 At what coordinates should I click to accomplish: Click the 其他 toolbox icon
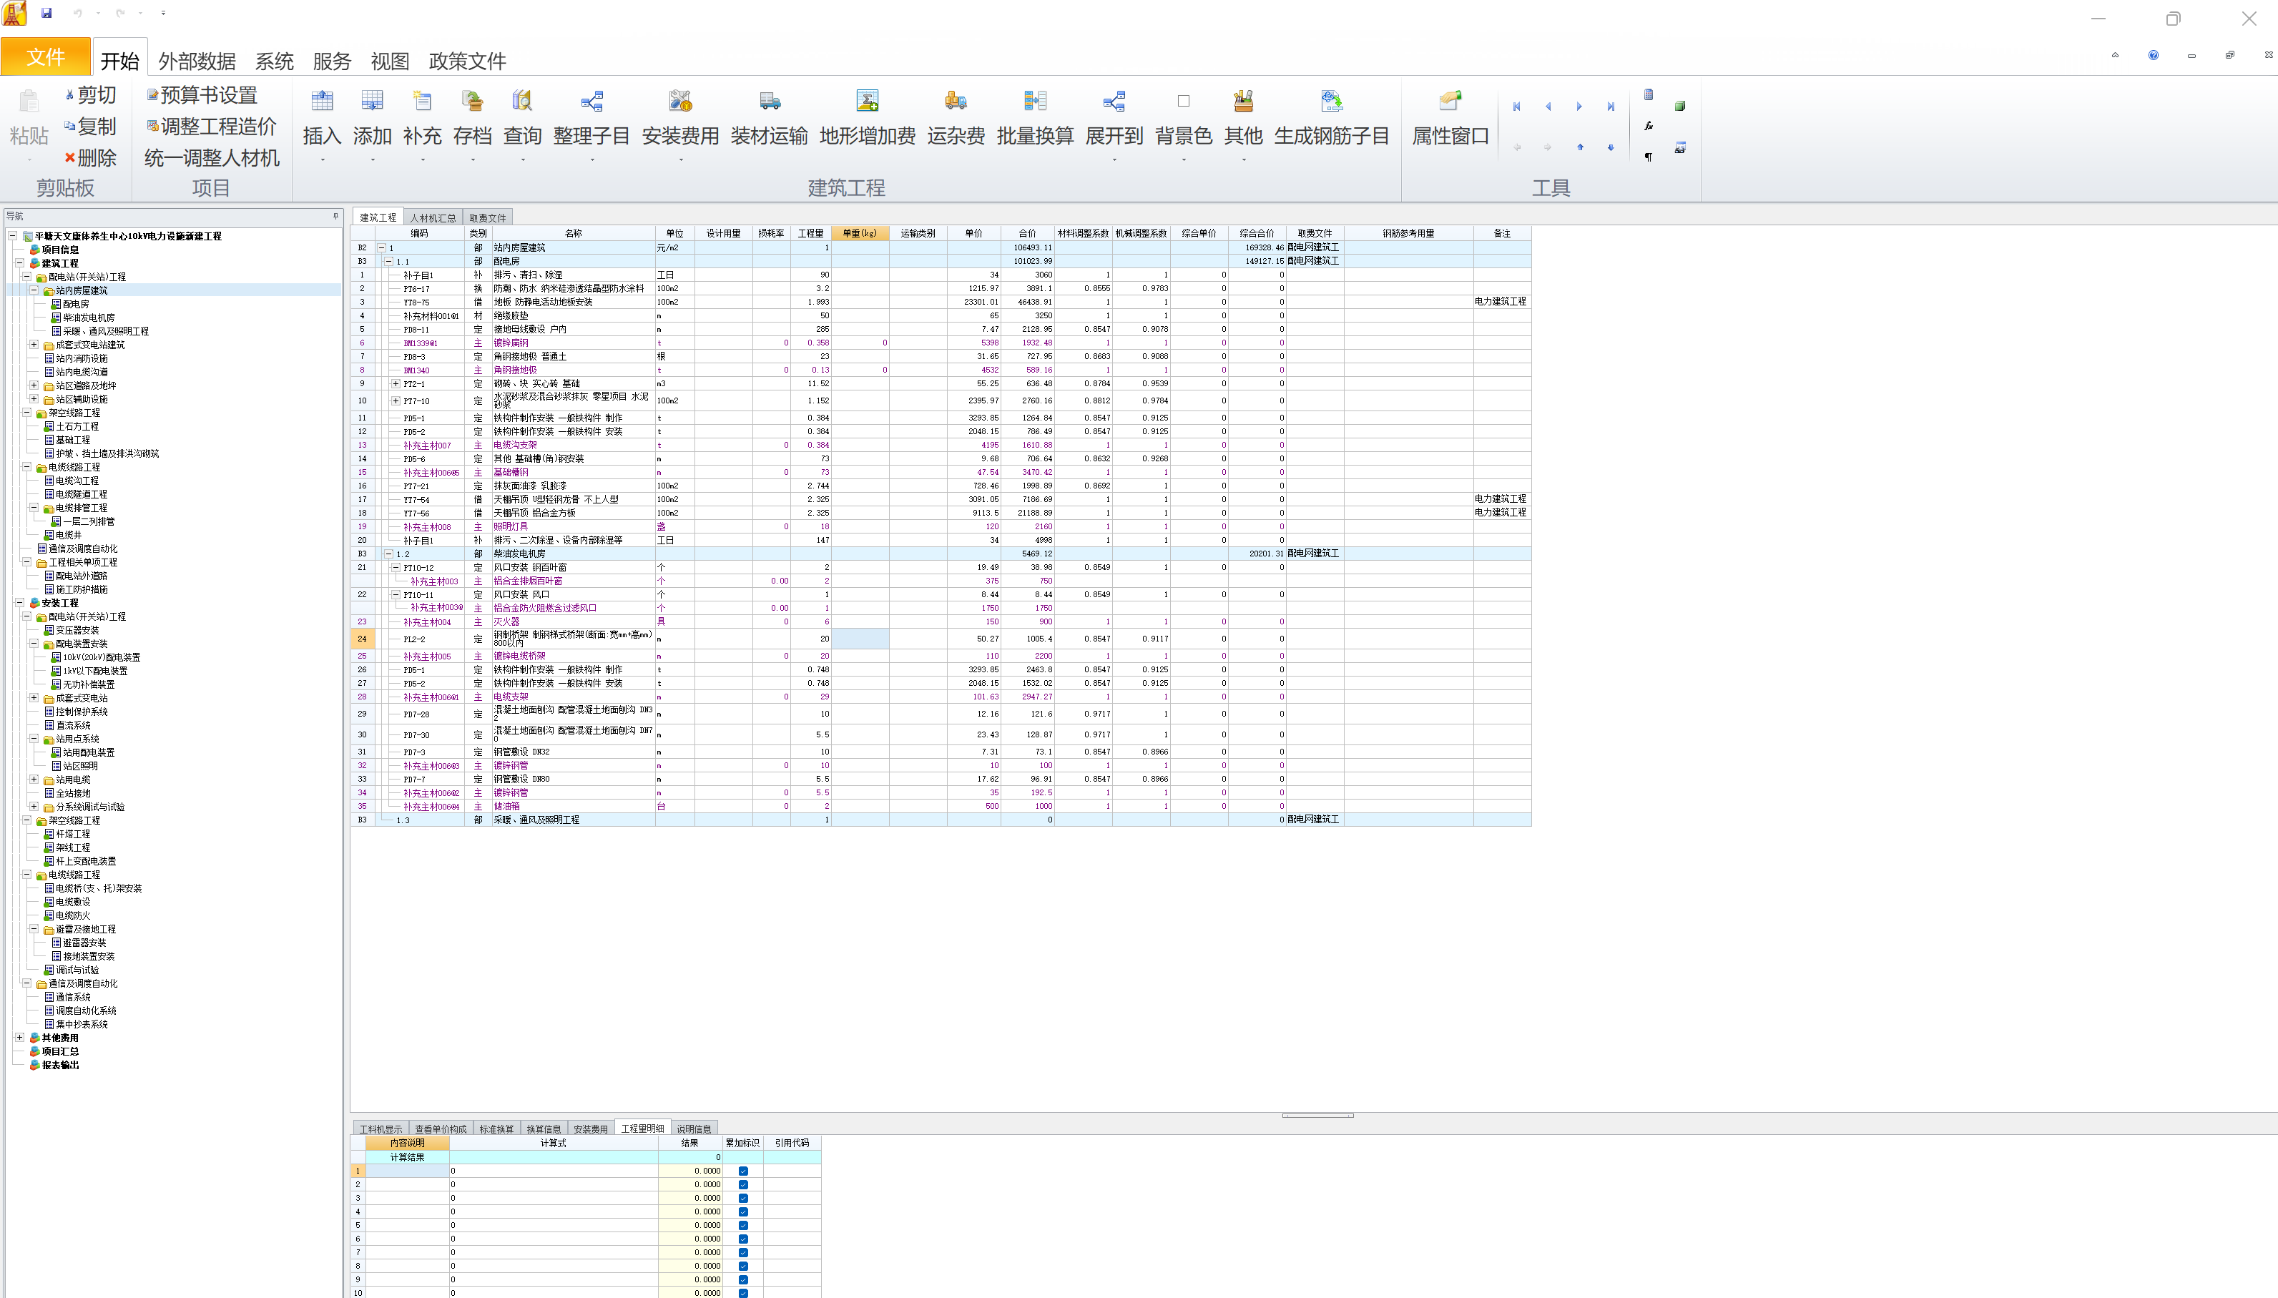[x=1243, y=102]
